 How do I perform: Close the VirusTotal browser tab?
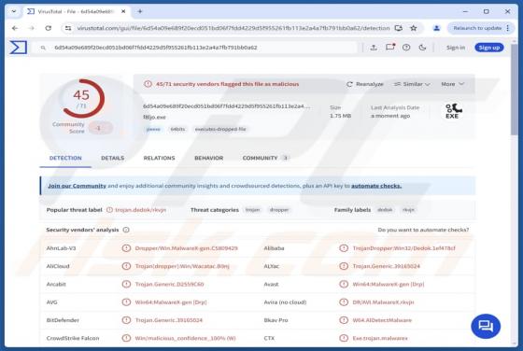click(x=123, y=11)
